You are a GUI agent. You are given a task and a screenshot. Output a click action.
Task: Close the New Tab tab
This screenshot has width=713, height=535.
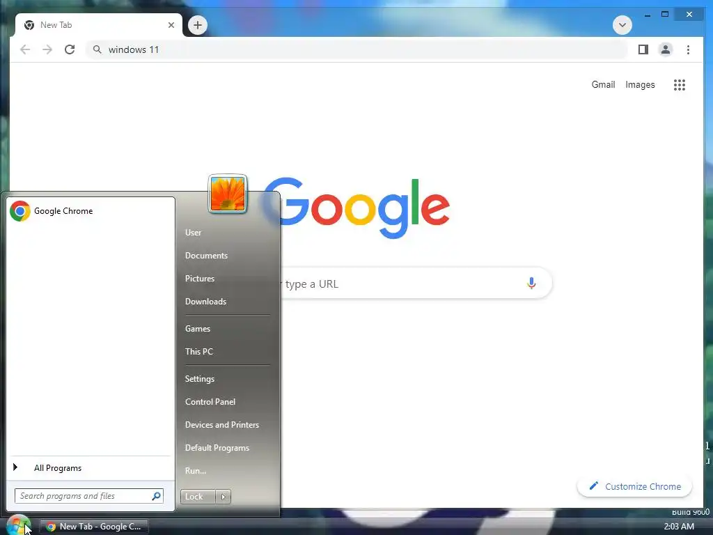pos(171,25)
